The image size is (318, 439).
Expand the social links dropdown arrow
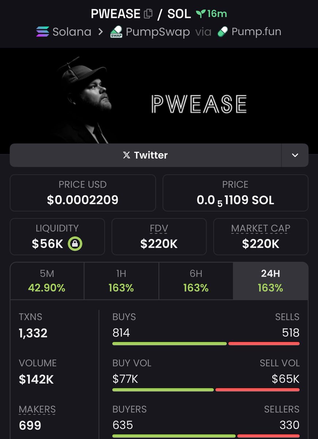295,155
